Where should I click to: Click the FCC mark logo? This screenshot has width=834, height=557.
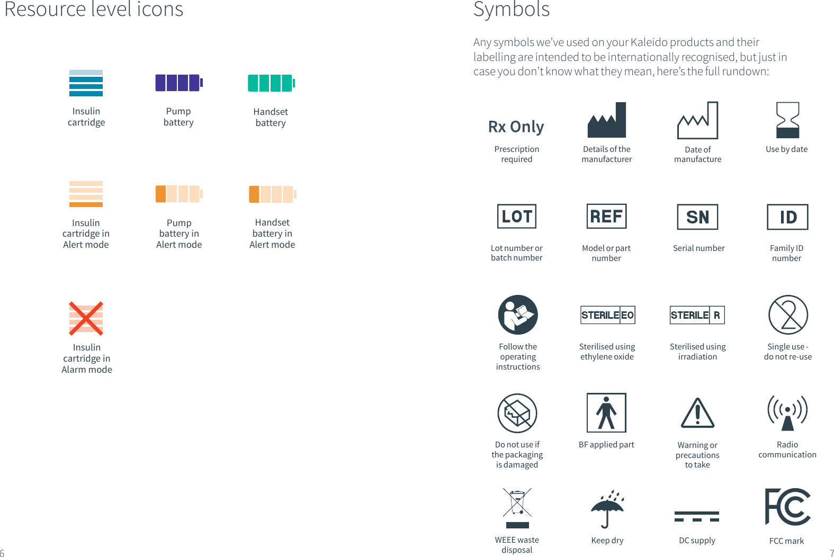coord(787,507)
